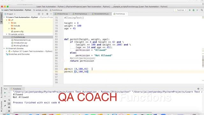This screenshot has height=115, width=204.
Task: Expand Python 3.7 interpreter node
Action: coord(7,51)
